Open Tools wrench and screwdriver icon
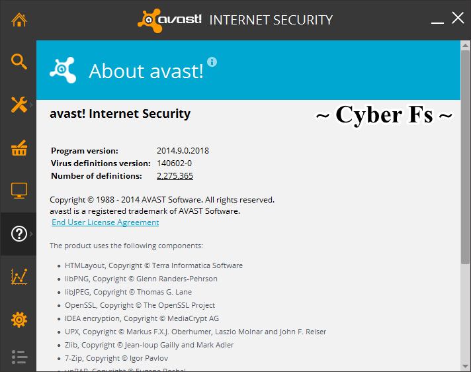This screenshot has height=372, width=471. coord(17,105)
